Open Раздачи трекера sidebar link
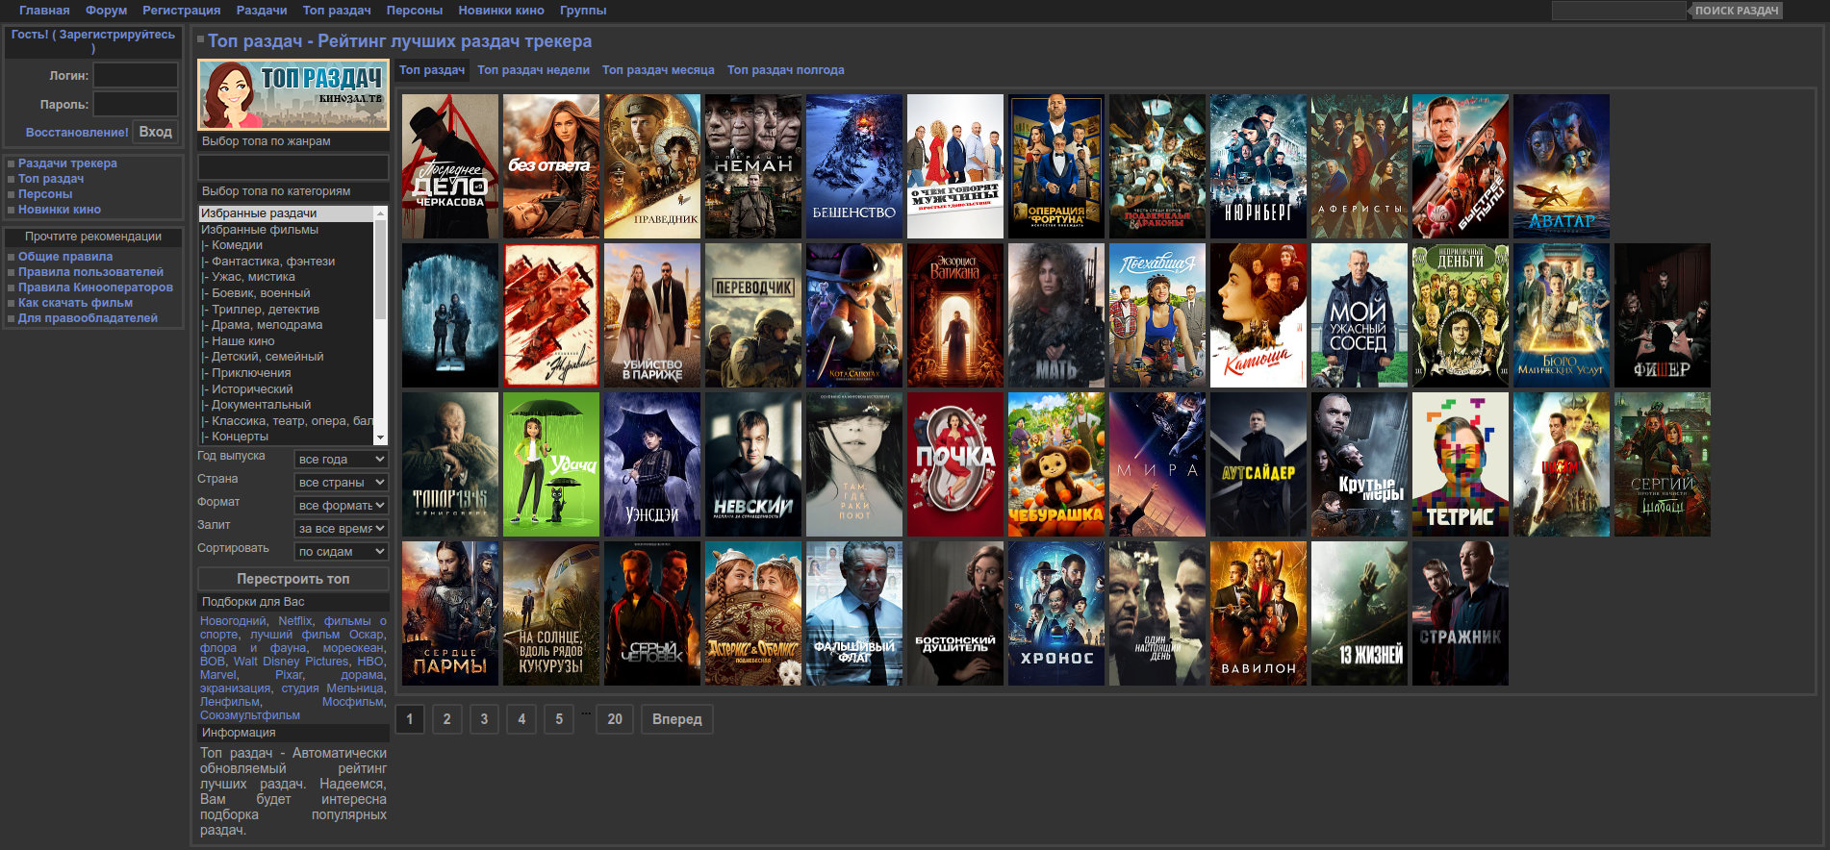This screenshot has width=1830, height=850. (67, 163)
